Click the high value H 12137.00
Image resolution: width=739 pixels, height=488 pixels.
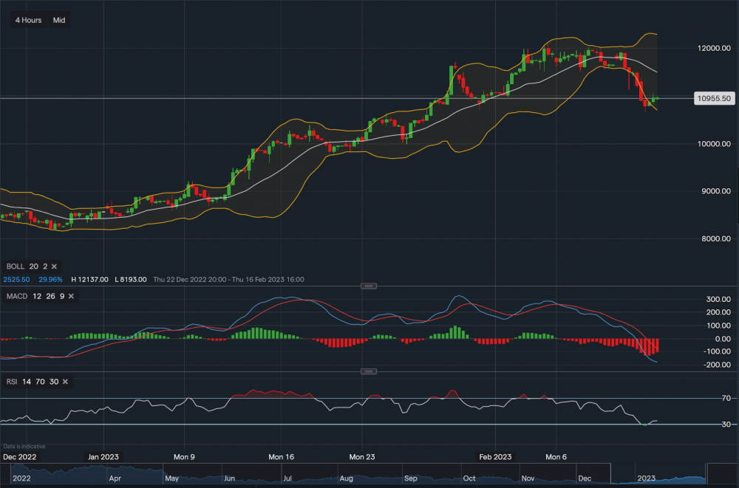(x=89, y=280)
